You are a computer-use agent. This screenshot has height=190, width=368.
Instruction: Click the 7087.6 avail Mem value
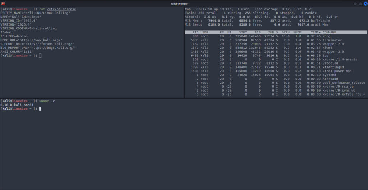pos(313,25)
